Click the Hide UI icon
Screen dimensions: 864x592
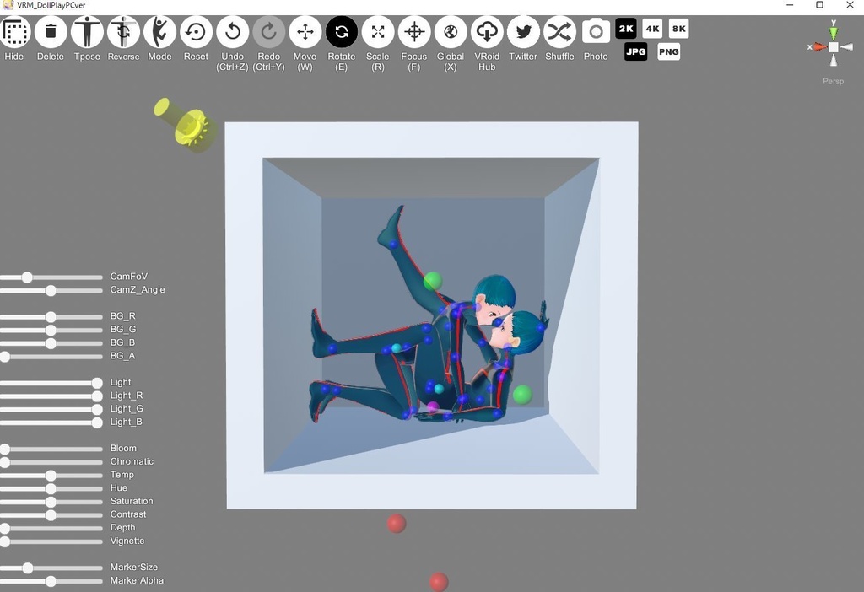15,32
